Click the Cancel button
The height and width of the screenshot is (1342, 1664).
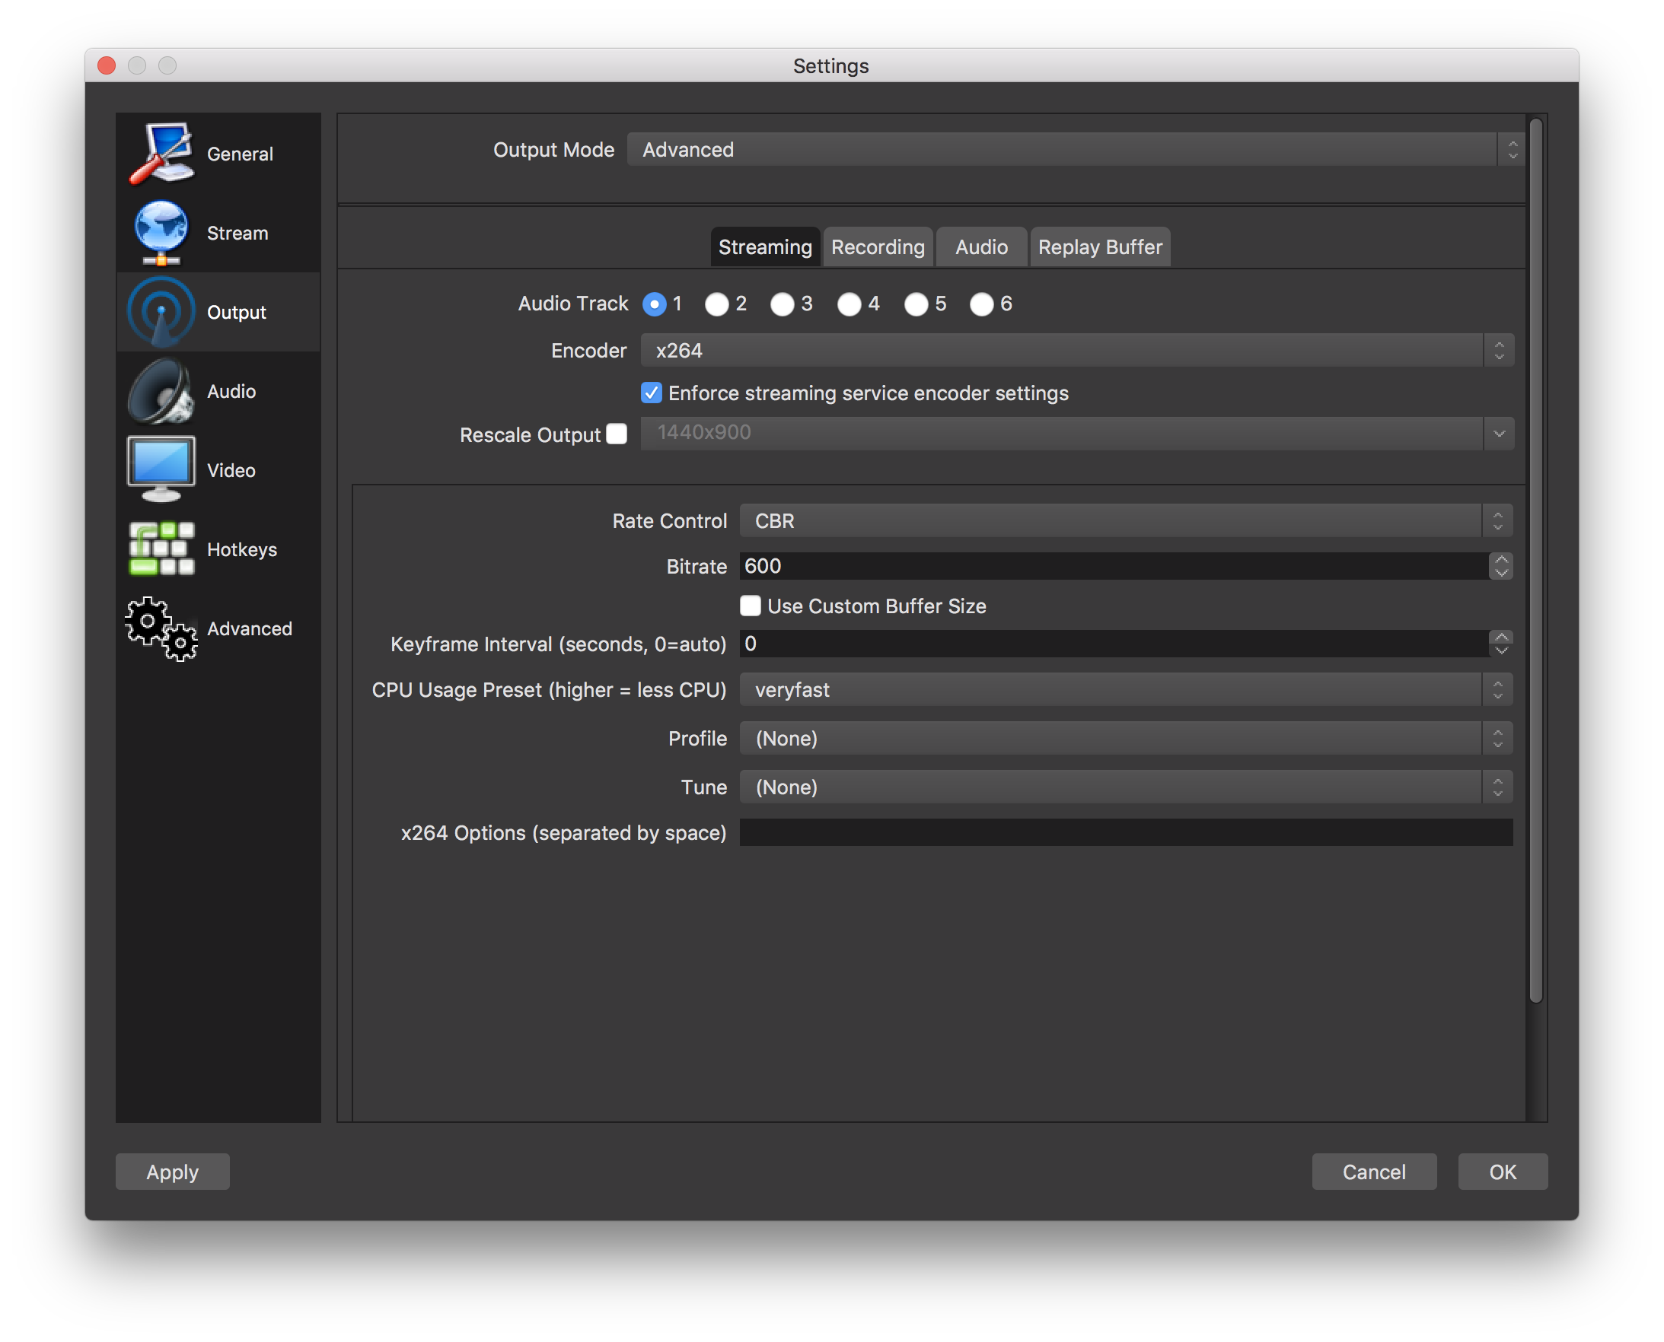pos(1373,1171)
